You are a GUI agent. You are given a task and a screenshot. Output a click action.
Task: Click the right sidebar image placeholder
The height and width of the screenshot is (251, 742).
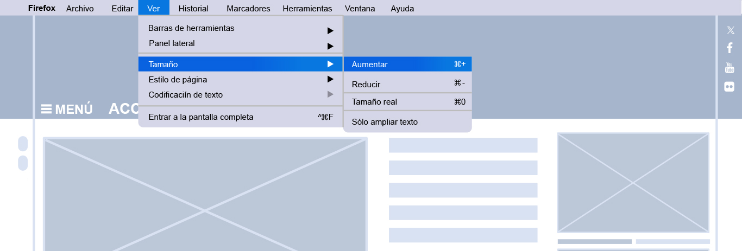pos(633,183)
